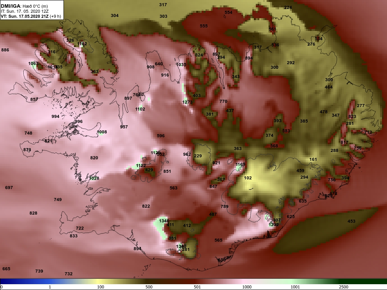Click the 'VT: Sun. 17.05.2020 21Z (+9 h)' line
387x290 pixels.
(x=31, y=16)
